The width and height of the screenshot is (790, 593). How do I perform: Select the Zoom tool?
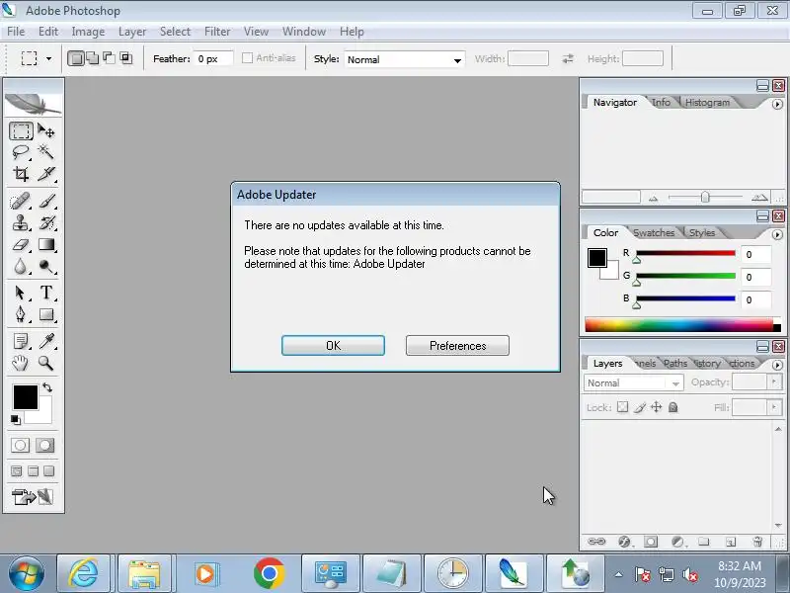[45, 363]
